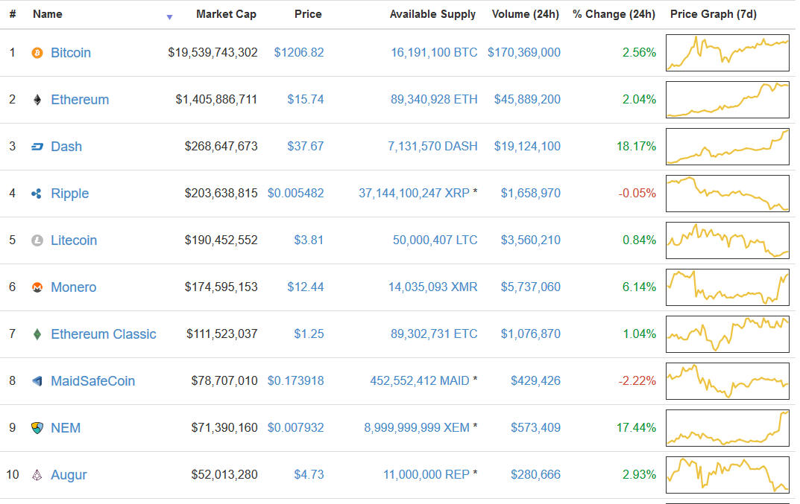Screen dimensions: 800x504
Task: Open the Ethereum Classic name link
Action: [104, 334]
